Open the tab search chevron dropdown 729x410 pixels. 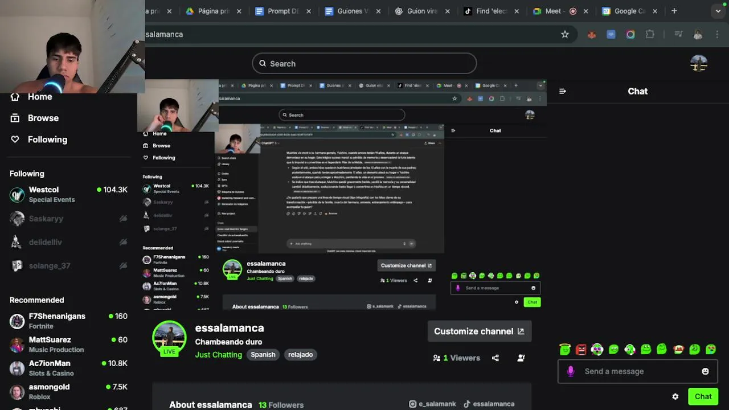719,11
